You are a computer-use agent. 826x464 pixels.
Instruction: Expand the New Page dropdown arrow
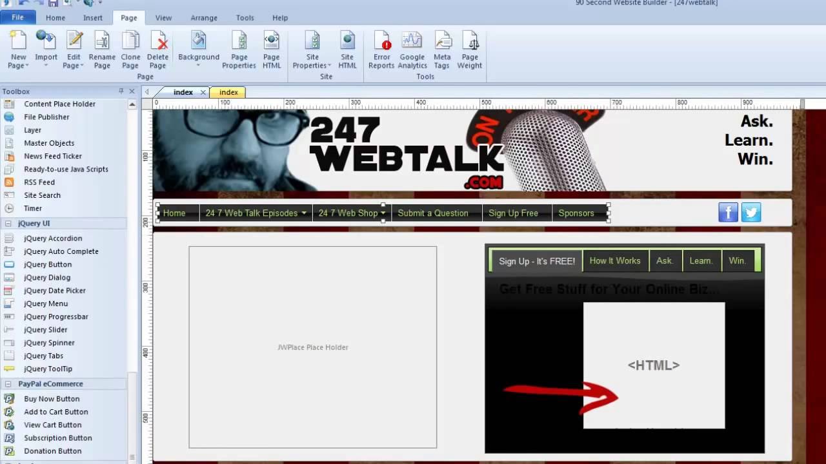click(x=28, y=66)
